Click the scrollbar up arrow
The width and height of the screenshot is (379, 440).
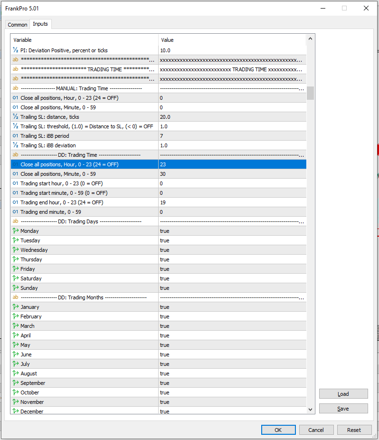point(310,38)
